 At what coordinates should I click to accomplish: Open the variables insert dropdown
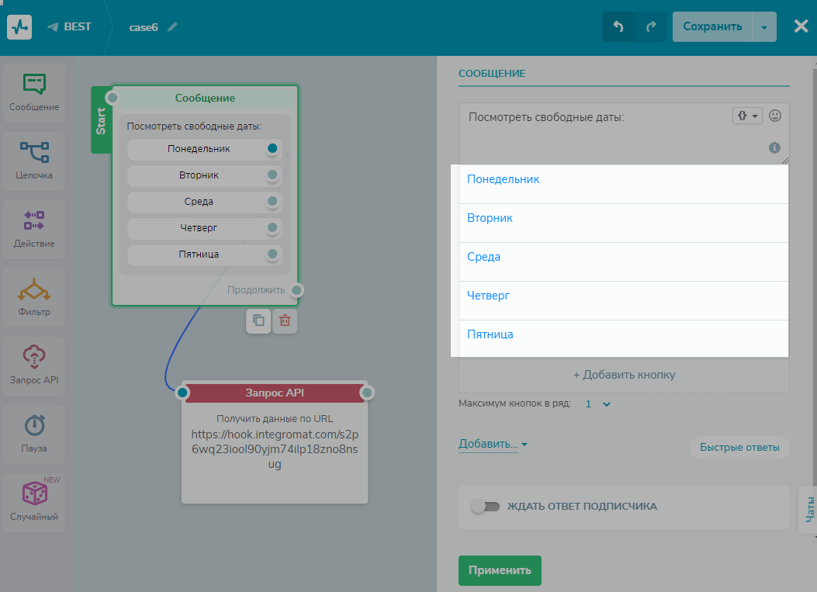click(x=747, y=116)
